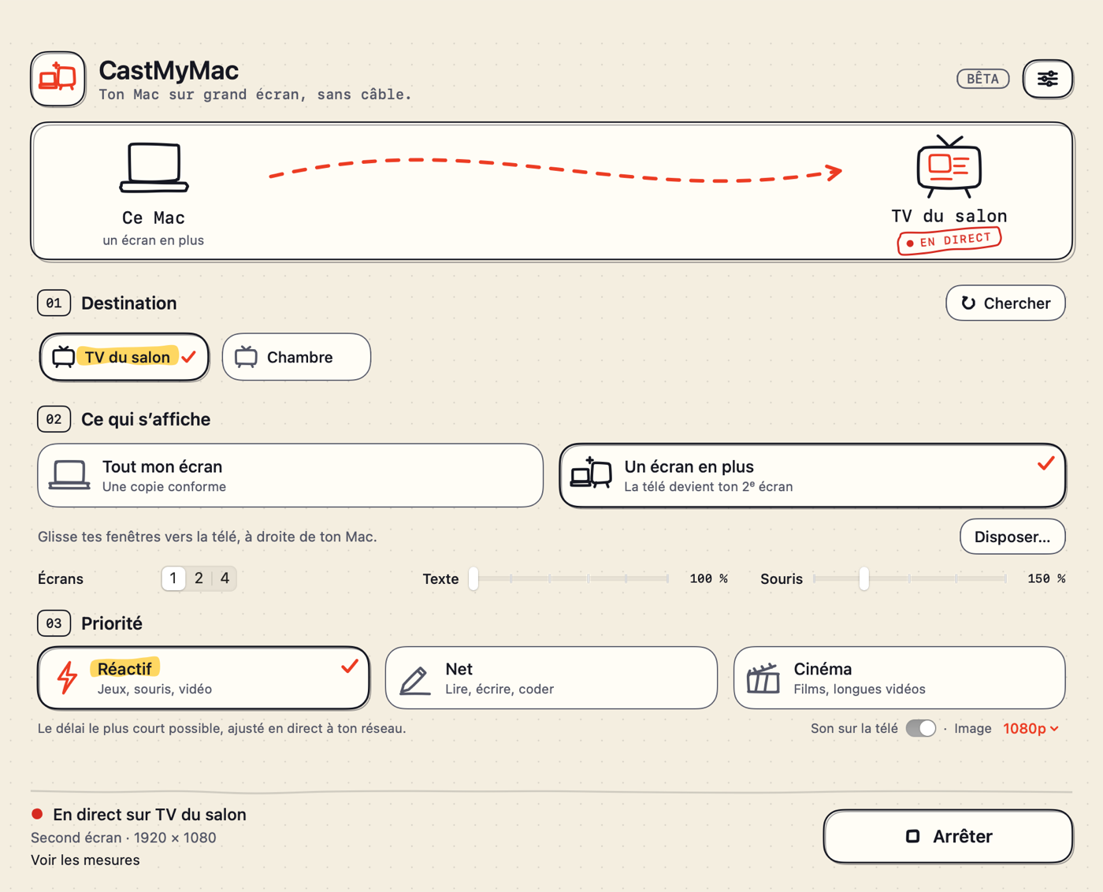Click the lightning bolt Réactif icon

68,677
